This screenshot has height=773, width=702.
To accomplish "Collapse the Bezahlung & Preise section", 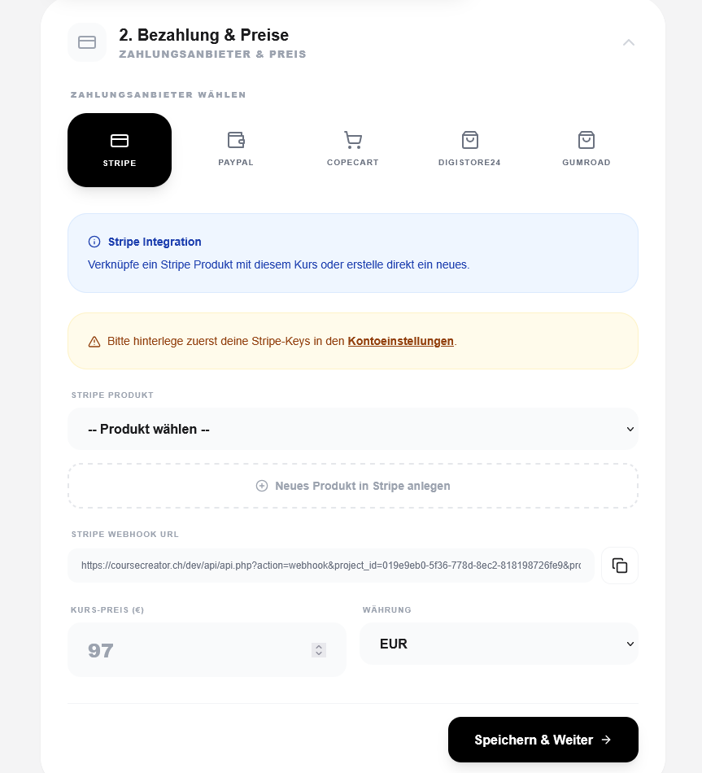I will [x=629, y=42].
